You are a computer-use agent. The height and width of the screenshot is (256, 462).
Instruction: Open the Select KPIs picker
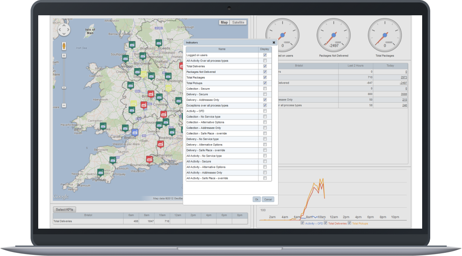(65, 209)
